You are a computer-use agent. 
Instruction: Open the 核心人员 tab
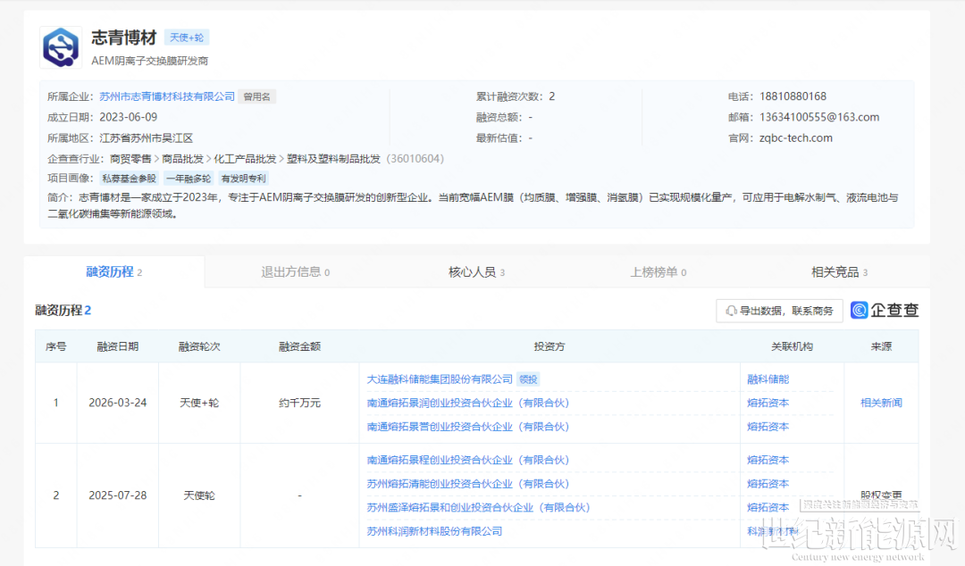476,272
